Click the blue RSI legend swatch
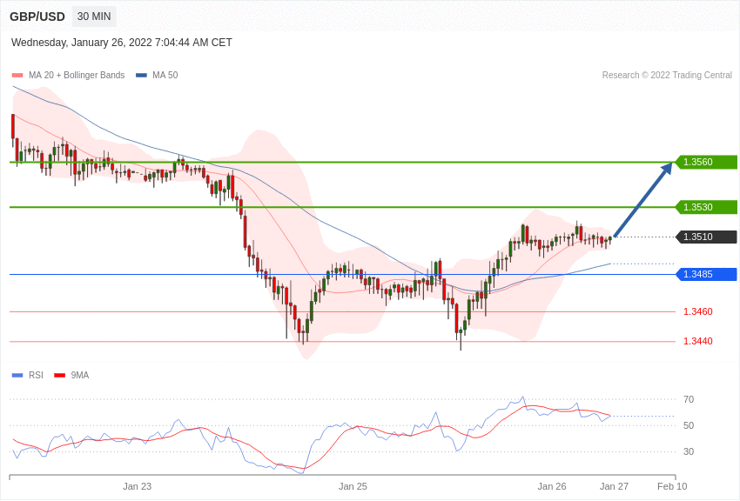 (x=17, y=376)
